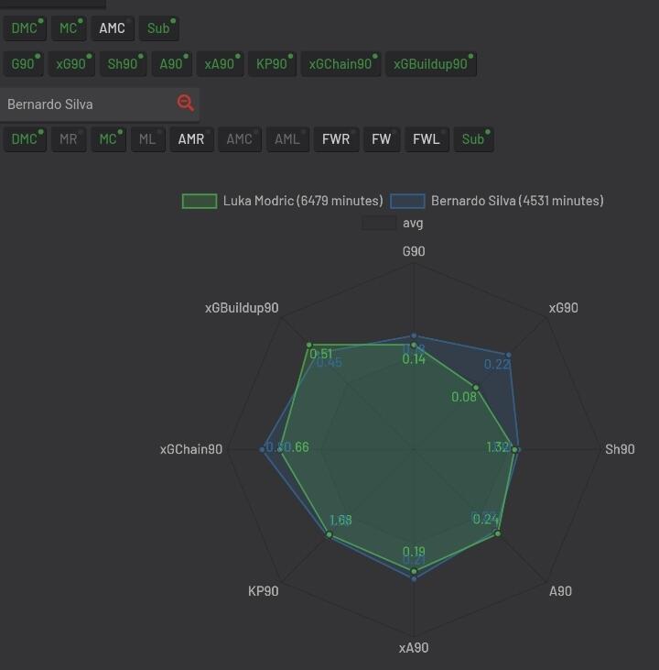The width and height of the screenshot is (659, 670).
Task: Toggle Sh90 metric
Action: pyautogui.click(x=124, y=64)
